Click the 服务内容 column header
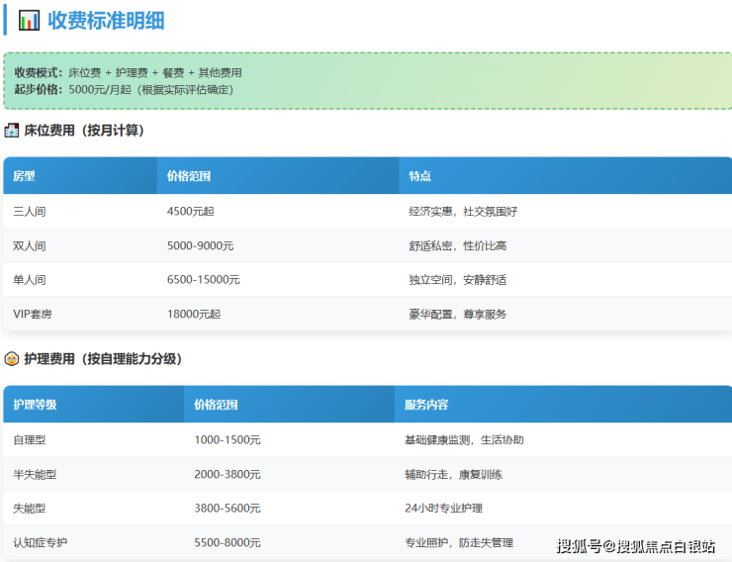Viewport: 732px width, 562px height. 426,405
